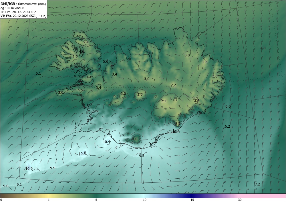Click the 0 tick on the color legend
Viewport: 286px width, 202px height.
(1, 200)
